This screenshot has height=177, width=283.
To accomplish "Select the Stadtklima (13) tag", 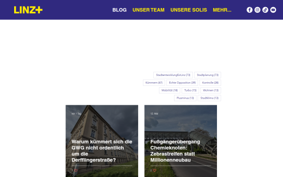I will (x=209, y=98).
